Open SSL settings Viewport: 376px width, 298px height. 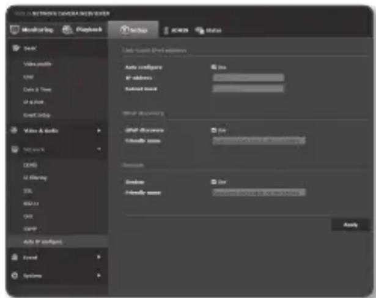[28, 191]
